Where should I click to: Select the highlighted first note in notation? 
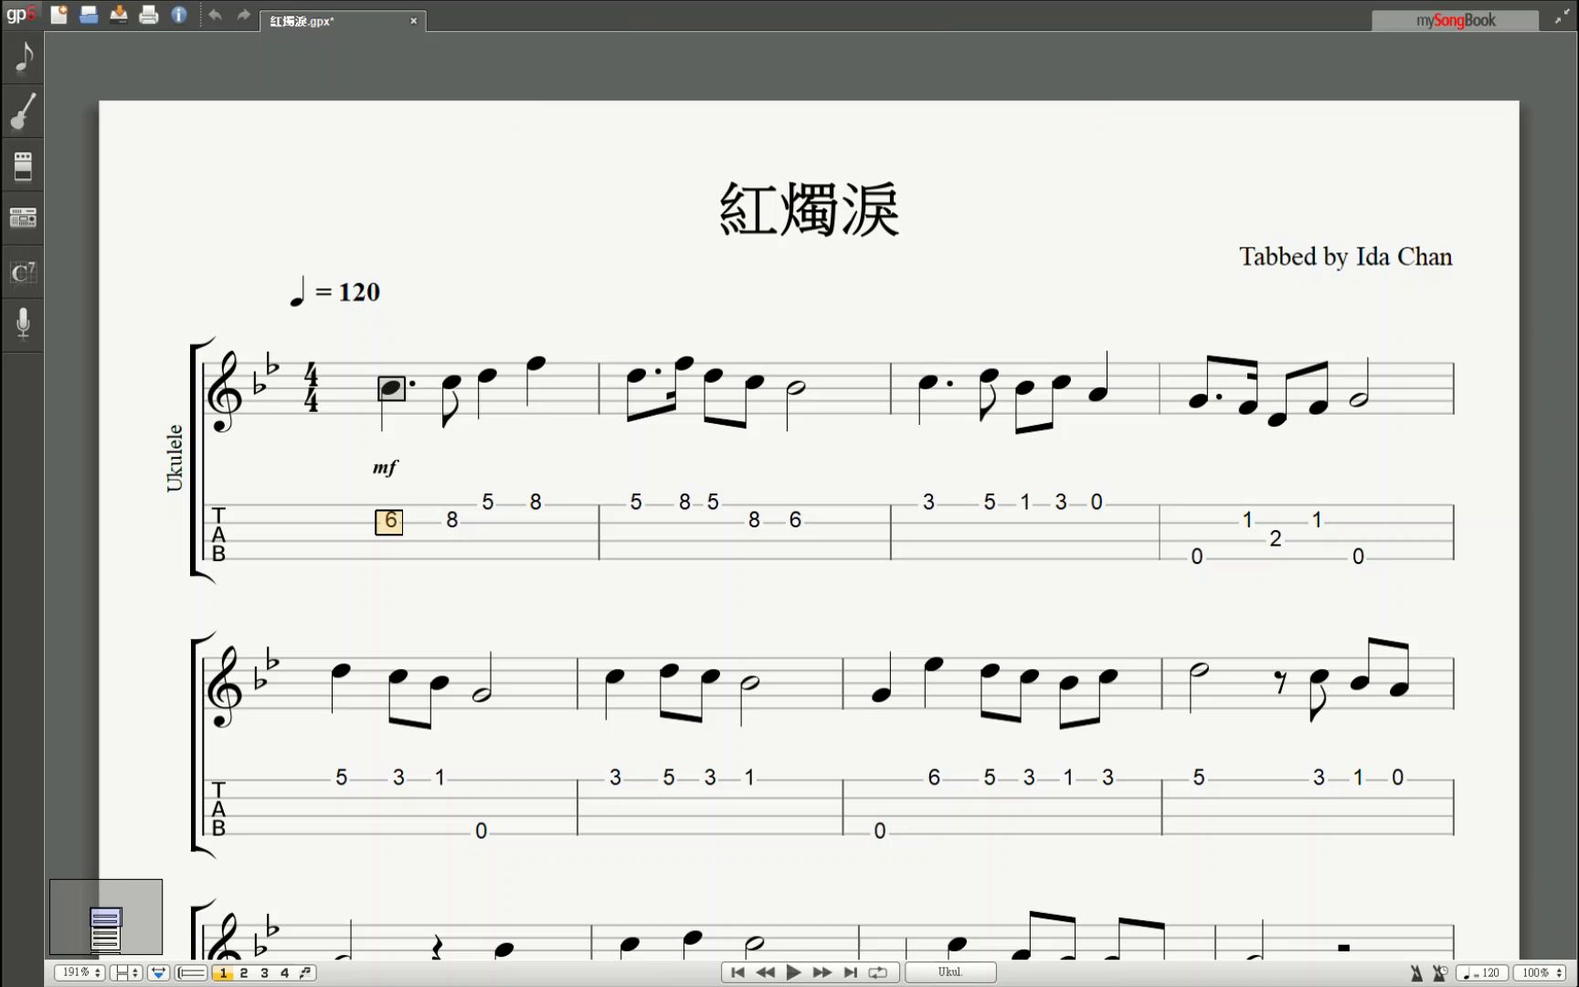[391, 388]
